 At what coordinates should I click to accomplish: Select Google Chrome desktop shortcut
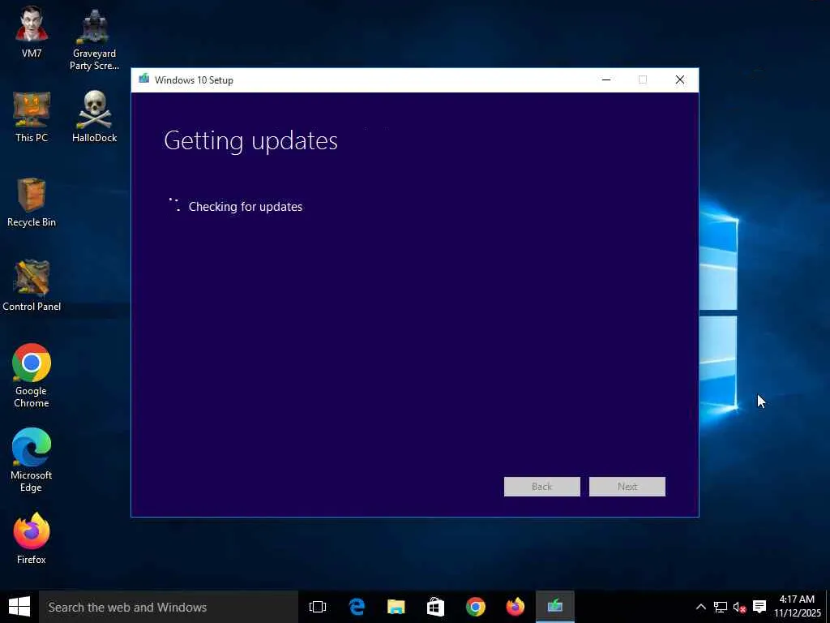pos(32,376)
